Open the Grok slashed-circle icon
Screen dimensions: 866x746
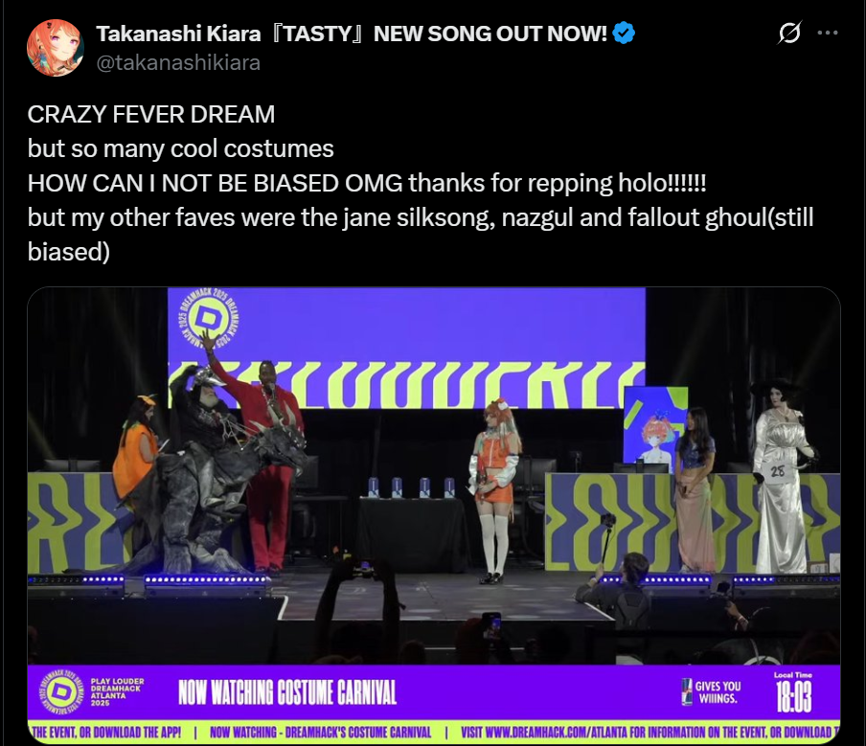pos(789,34)
